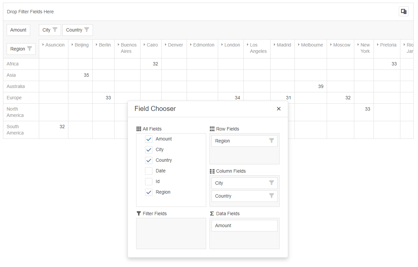Screen dimensions: 418x267
Task: Click the grid icon beside Column Fields
Action: (x=212, y=171)
